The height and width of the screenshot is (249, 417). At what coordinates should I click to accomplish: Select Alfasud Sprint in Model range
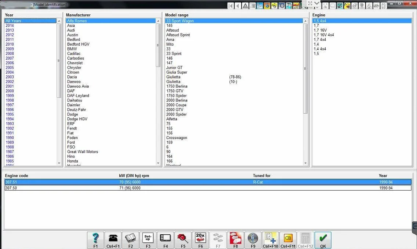click(178, 35)
